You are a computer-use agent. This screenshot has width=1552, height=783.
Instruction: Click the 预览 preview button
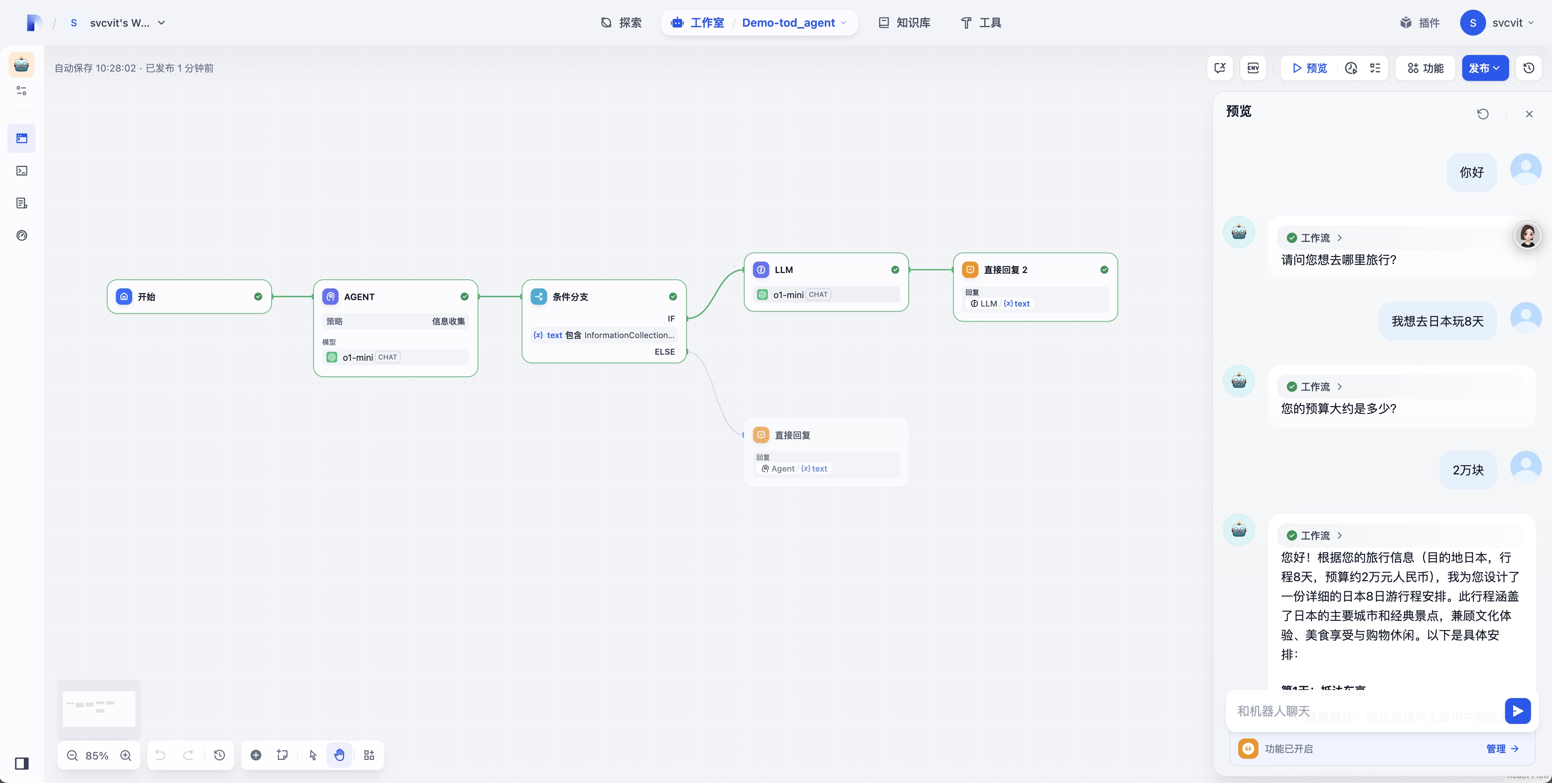(x=1309, y=68)
